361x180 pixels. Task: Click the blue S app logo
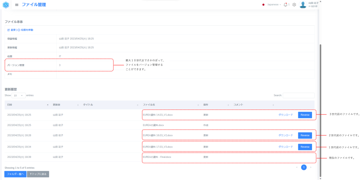(x=6, y=5)
